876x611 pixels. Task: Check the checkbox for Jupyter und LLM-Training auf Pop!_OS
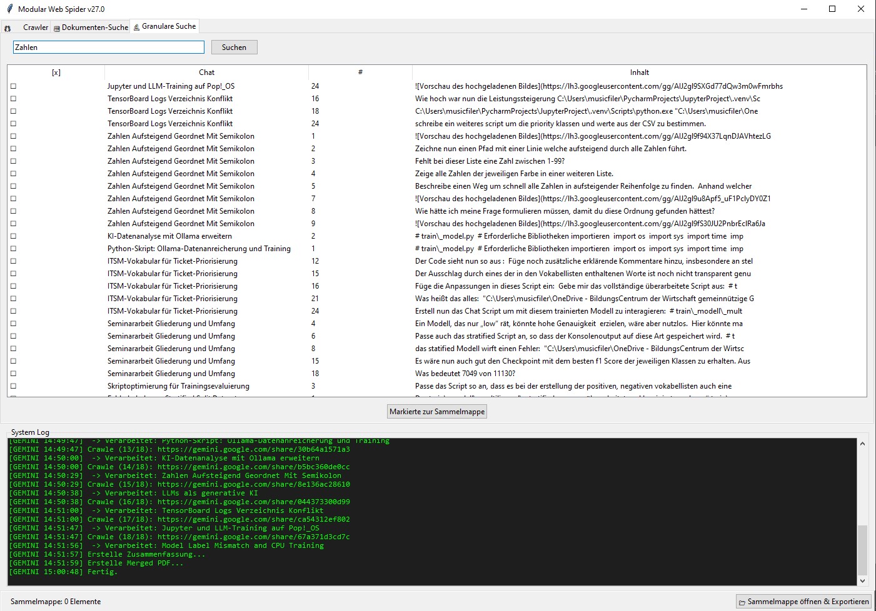(x=13, y=86)
